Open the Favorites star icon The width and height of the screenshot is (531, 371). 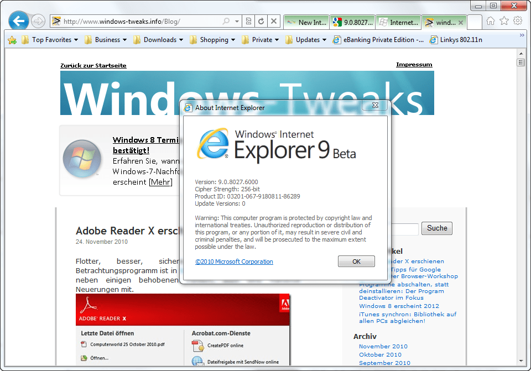coord(504,21)
